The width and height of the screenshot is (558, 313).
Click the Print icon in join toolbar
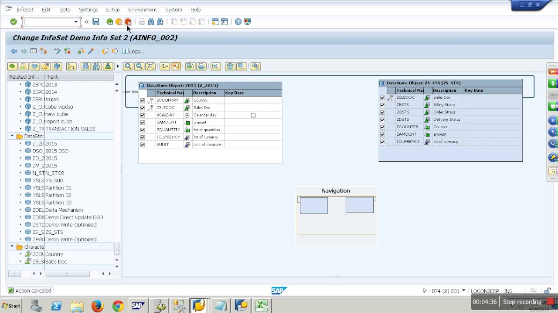pos(201,66)
